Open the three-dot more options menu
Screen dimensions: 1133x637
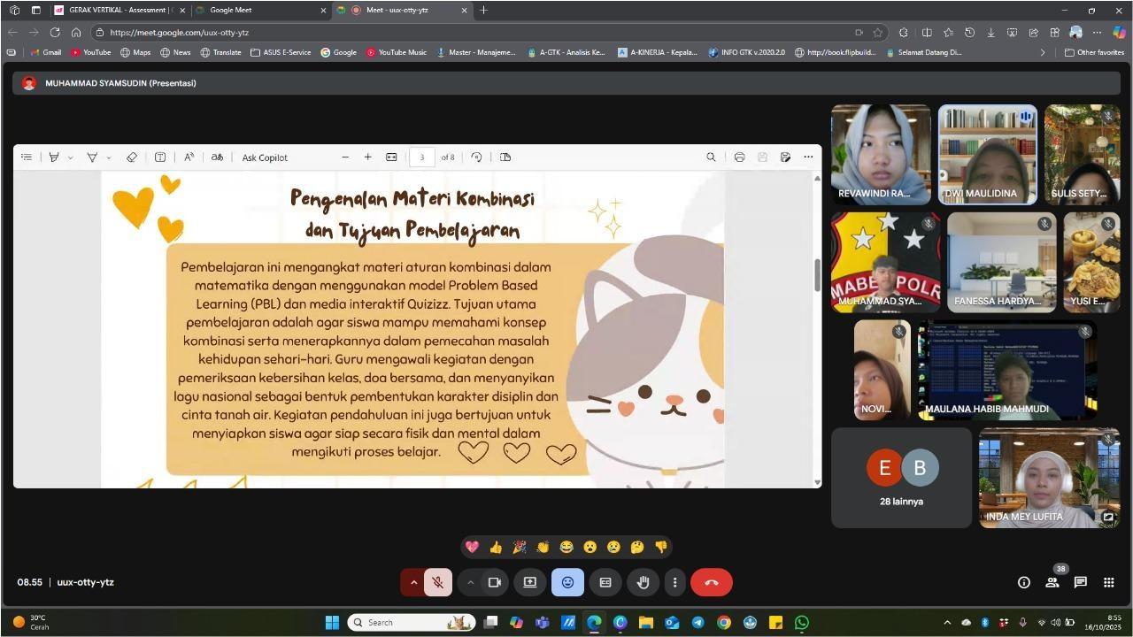(x=674, y=582)
